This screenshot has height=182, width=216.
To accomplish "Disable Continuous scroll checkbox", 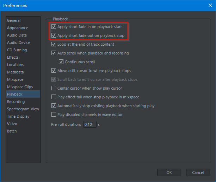I will (61, 62).
